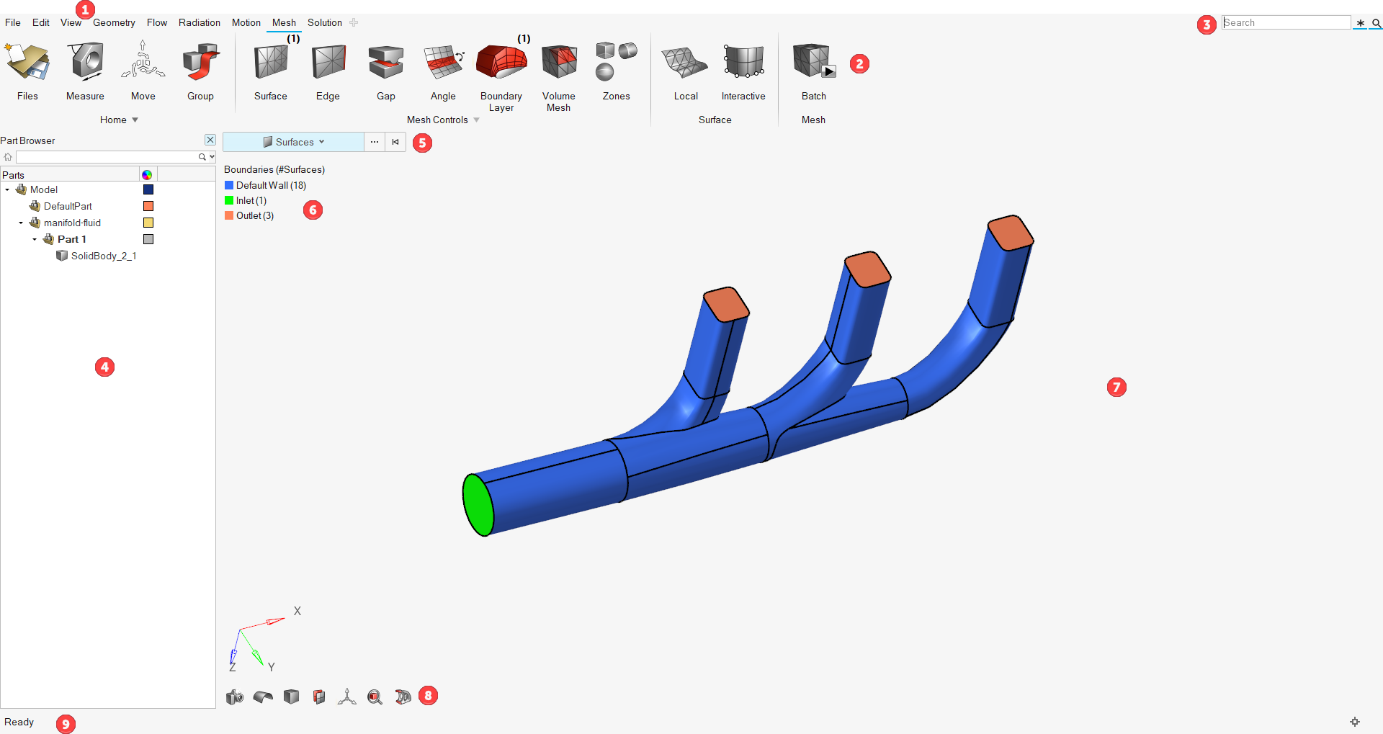Select the Measure tool
The image size is (1383, 734).
click(85, 63)
